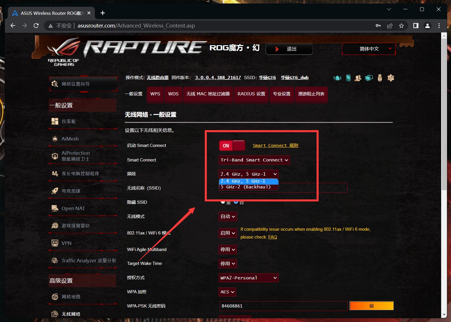Open the dashboard icon in sidebar
The width and height of the screenshot is (451, 322).
[55, 121]
